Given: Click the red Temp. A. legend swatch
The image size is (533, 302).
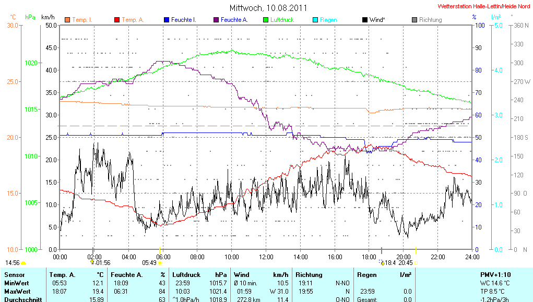Looking at the screenshot, I should 117,20.
